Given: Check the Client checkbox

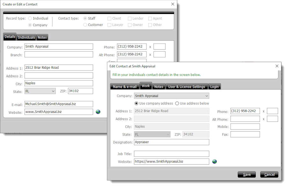Looking at the screenshot, I should 109,19.
